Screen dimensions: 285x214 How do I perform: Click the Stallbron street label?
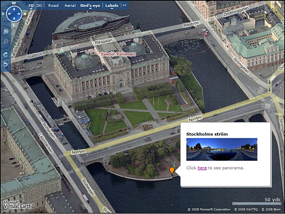point(35,56)
